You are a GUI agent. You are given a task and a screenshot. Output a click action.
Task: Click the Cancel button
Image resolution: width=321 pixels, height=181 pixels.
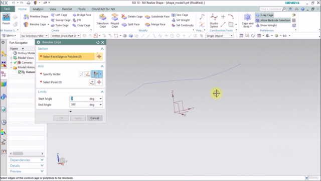tap(95, 118)
